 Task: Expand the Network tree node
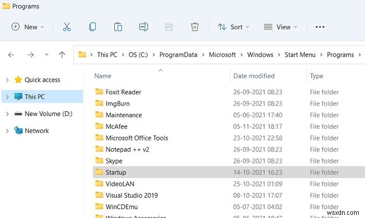tap(7, 131)
